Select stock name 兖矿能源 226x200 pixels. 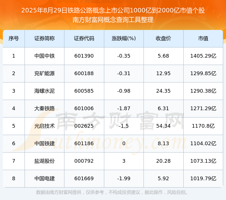(44, 73)
